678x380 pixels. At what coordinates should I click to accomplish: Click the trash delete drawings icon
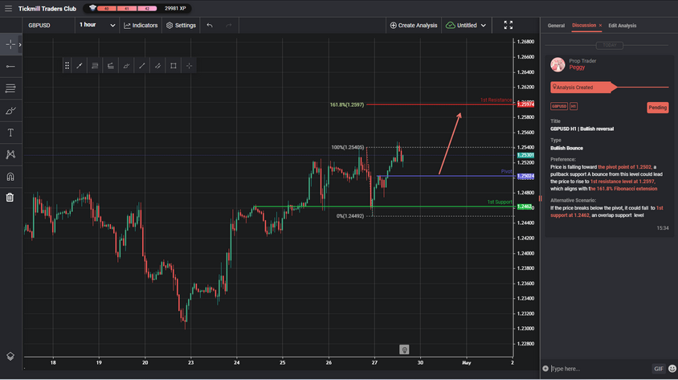pyautogui.click(x=10, y=198)
